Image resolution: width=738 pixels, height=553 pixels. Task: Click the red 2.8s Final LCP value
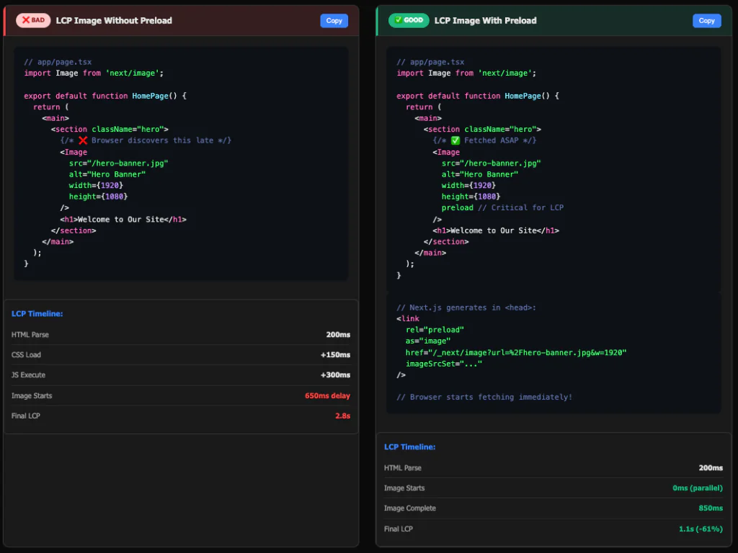tap(342, 415)
